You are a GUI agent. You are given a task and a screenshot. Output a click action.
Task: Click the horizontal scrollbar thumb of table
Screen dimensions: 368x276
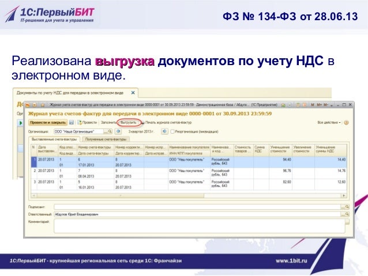121,195
